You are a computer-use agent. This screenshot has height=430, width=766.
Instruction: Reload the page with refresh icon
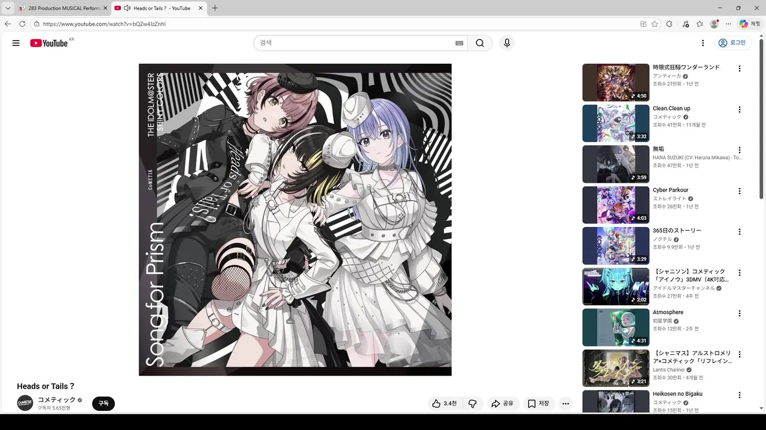click(x=22, y=24)
